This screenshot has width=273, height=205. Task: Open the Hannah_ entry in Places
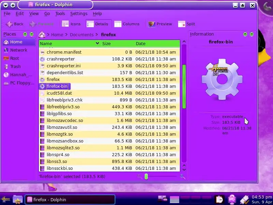[x=19, y=75]
